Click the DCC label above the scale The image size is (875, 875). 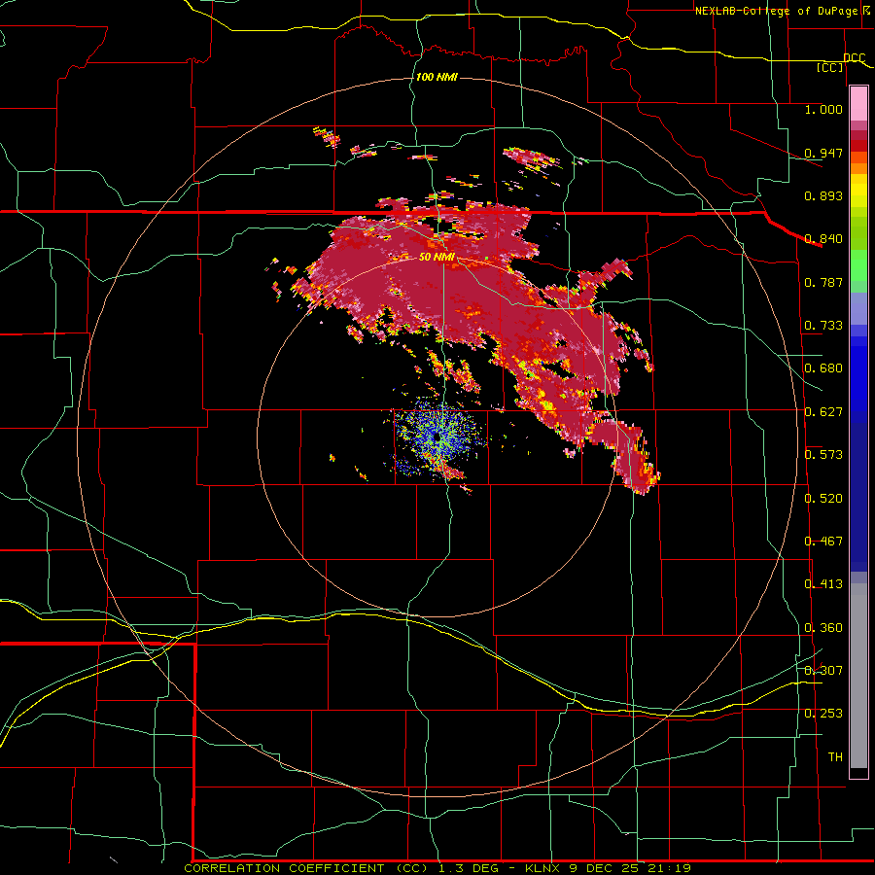pos(855,58)
